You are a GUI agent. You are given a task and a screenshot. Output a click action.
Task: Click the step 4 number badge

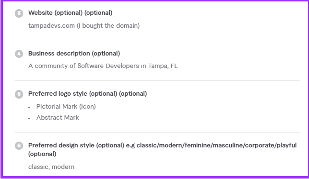tap(19, 54)
